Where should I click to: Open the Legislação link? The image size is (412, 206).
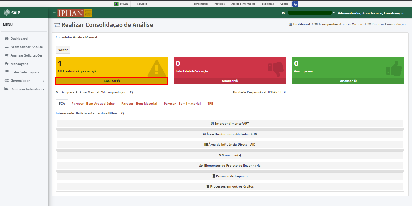268,4
